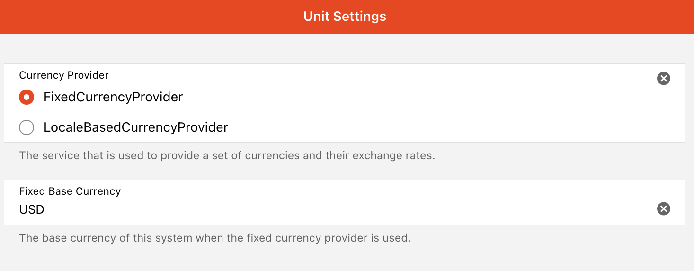Image resolution: width=694 pixels, height=271 pixels.
Task: Click the word "exchange rates" in description
Action: click(x=398, y=155)
